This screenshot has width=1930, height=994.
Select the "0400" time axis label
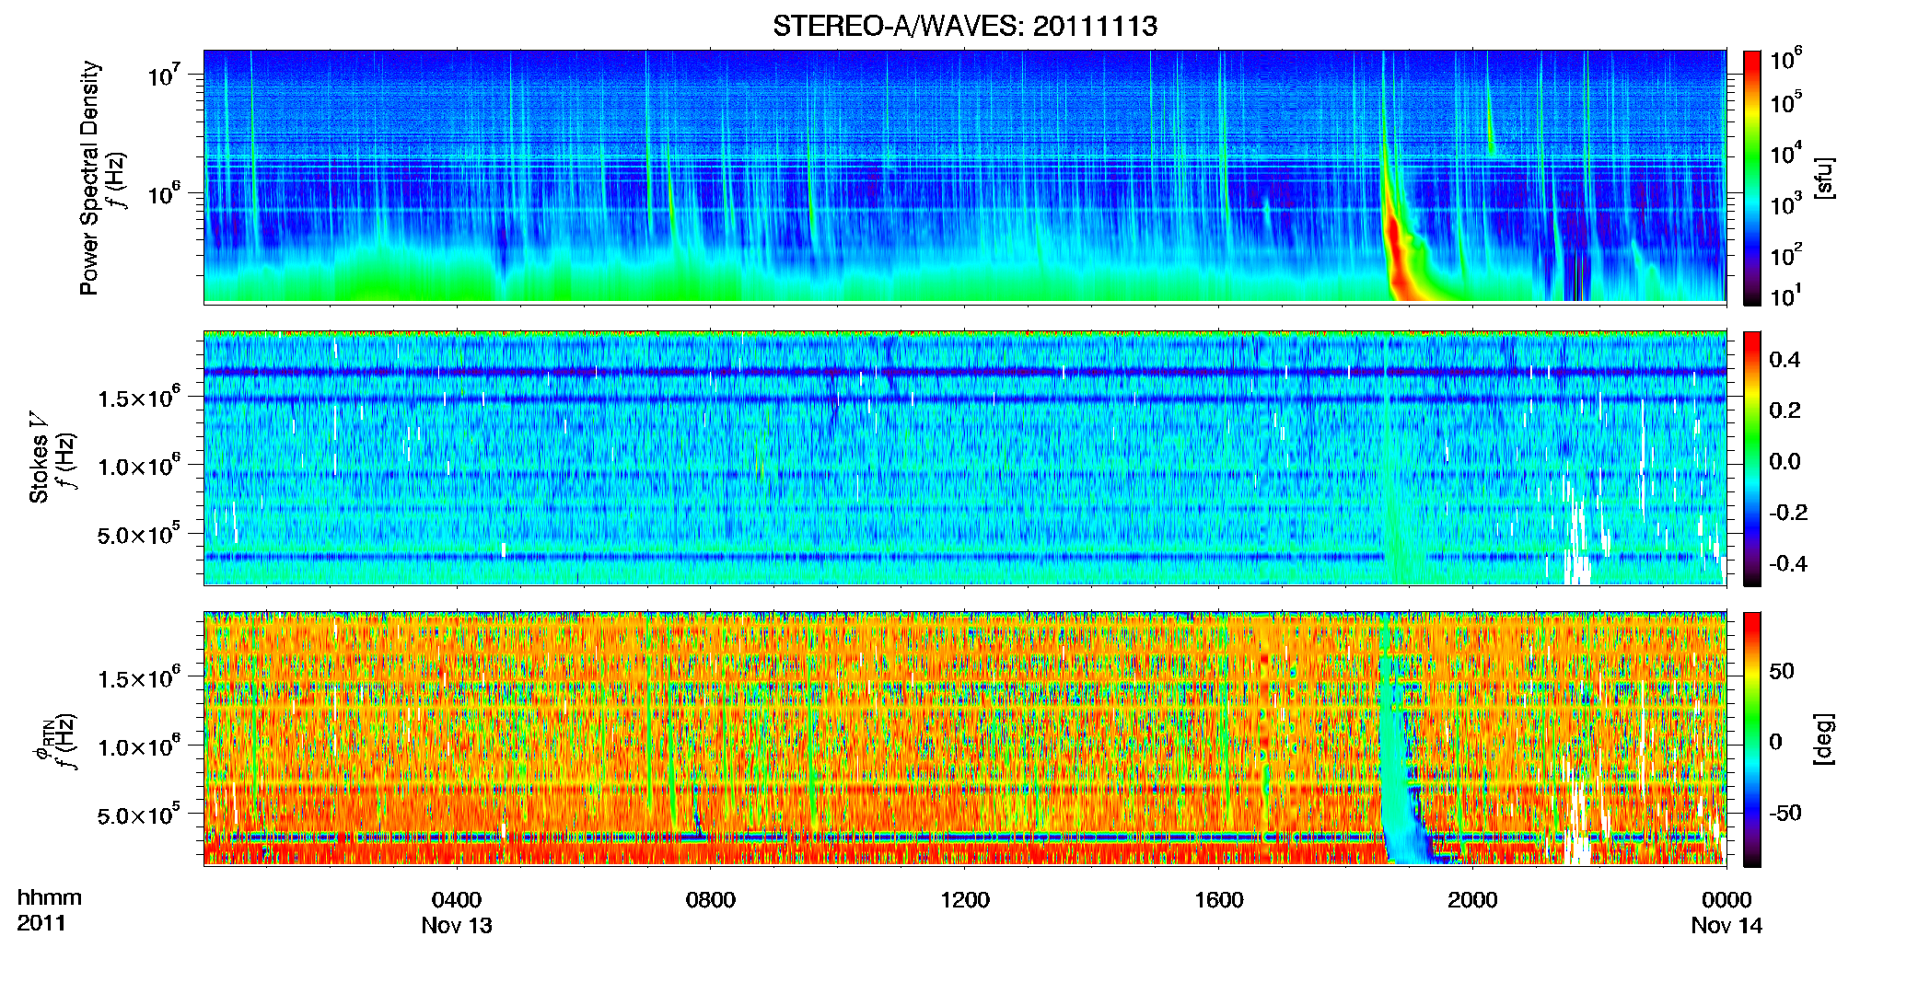tap(457, 899)
